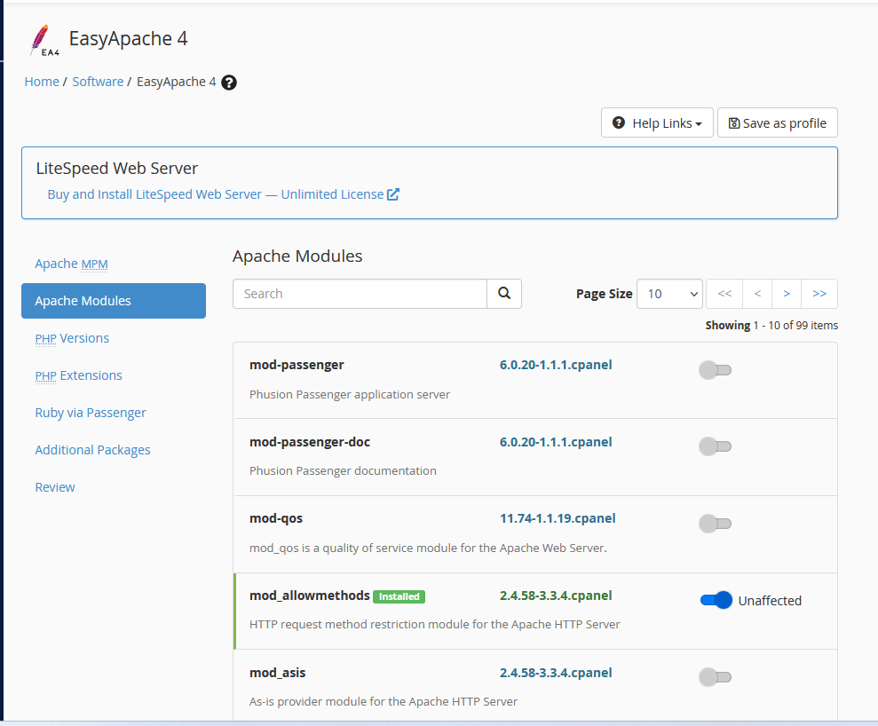Enable the mod-passenger-doc module toggle

click(715, 446)
